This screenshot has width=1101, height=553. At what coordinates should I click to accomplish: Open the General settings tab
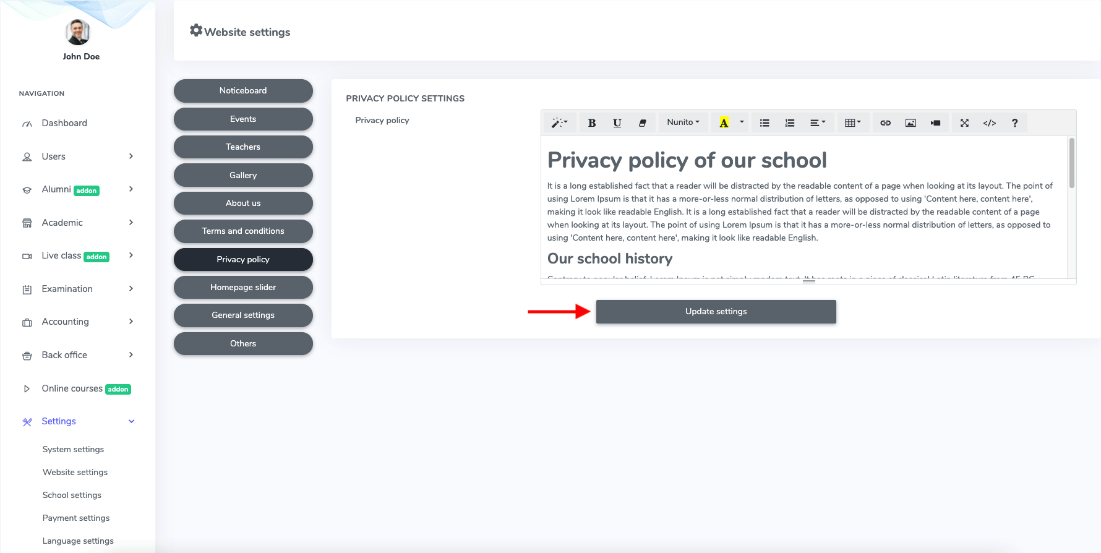pyautogui.click(x=243, y=315)
